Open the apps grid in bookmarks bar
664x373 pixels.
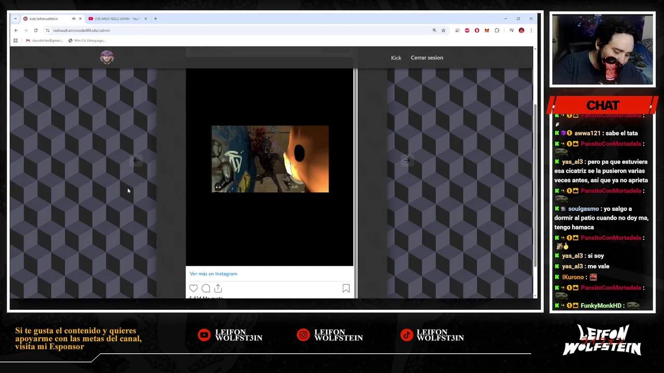[x=16, y=40]
